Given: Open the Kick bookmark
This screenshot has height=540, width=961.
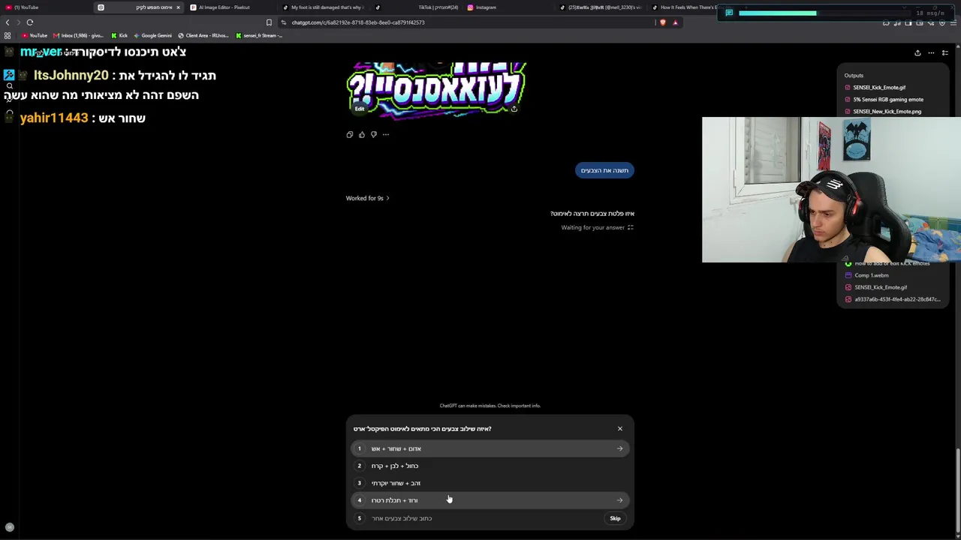Looking at the screenshot, I should 119,35.
